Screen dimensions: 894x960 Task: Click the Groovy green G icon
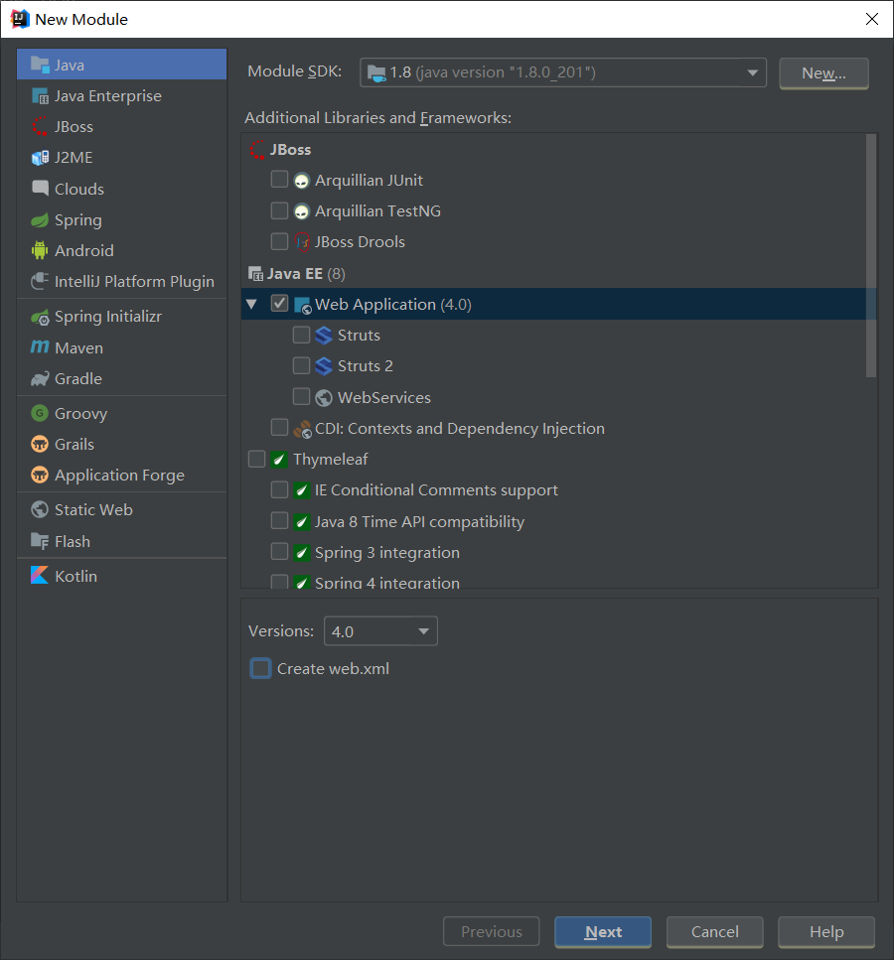(x=40, y=413)
